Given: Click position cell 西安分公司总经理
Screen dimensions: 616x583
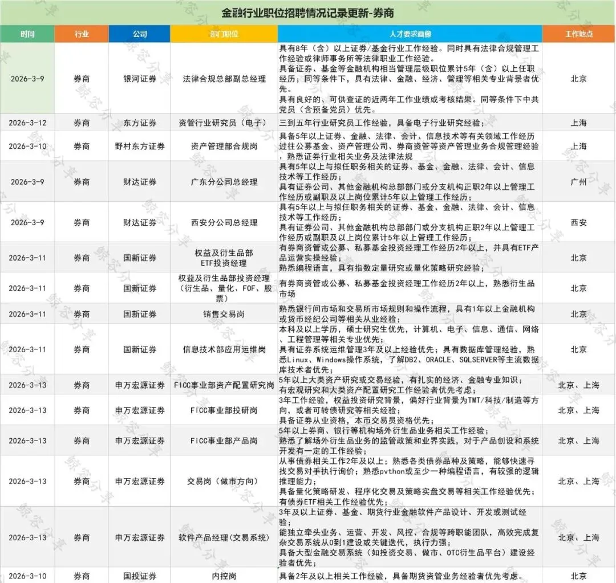Looking at the screenshot, I should click(x=224, y=222).
